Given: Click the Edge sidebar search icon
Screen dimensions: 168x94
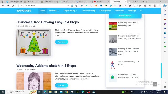Looking at the screenshot, I should pos(165,10).
